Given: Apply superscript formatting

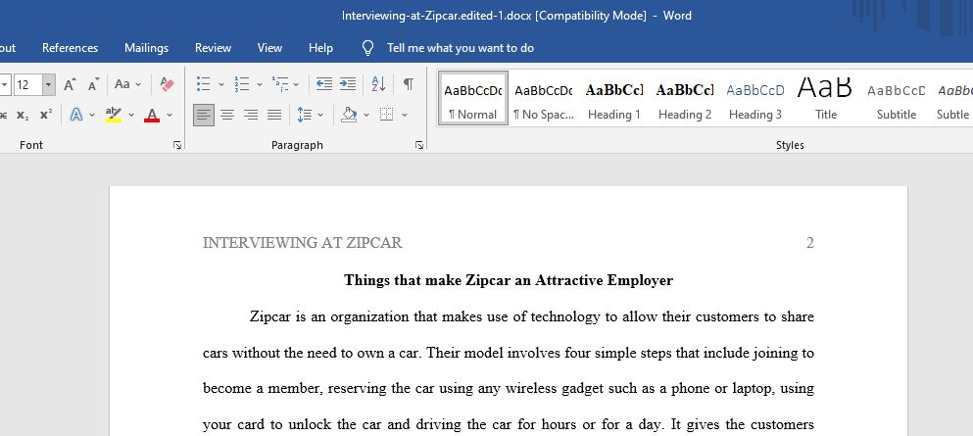Looking at the screenshot, I should pyautogui.click(x=46, y=115).
